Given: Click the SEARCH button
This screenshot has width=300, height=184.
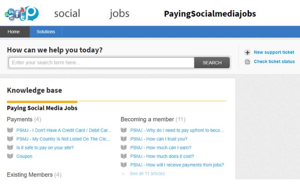Looking at the screenshot, I should point(212,63).
